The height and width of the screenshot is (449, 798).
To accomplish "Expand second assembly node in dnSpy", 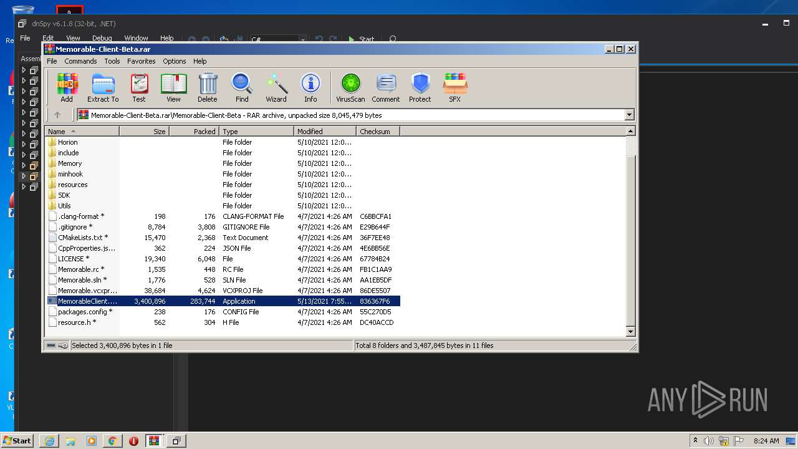I will click(24, 80).
